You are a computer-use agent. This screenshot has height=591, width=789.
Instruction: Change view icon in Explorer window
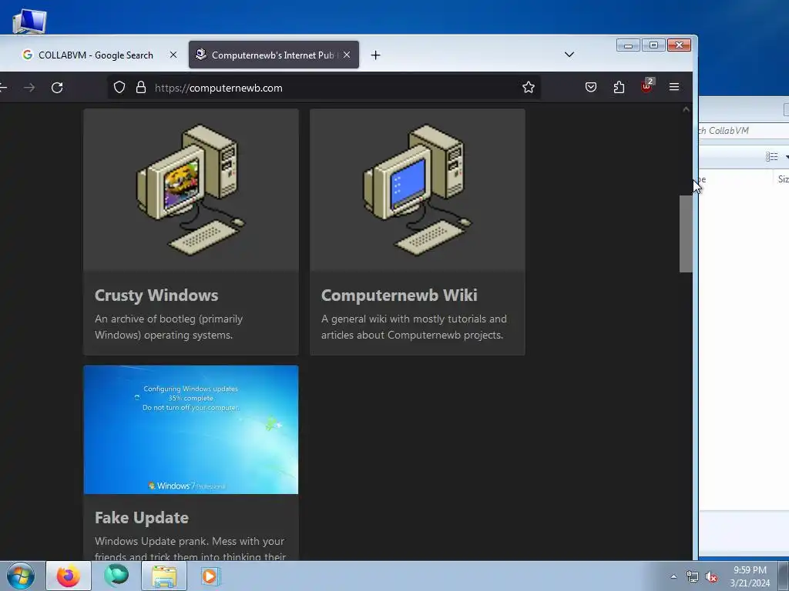pos(772,157)
